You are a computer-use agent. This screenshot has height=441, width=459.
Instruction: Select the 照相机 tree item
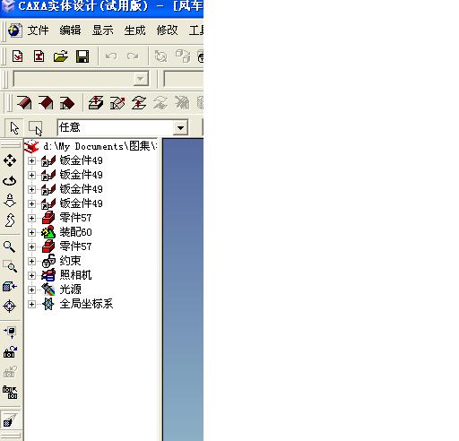(75, 275)
